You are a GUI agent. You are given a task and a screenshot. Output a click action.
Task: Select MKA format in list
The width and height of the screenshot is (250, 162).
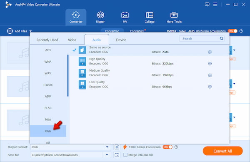(48, 120)
